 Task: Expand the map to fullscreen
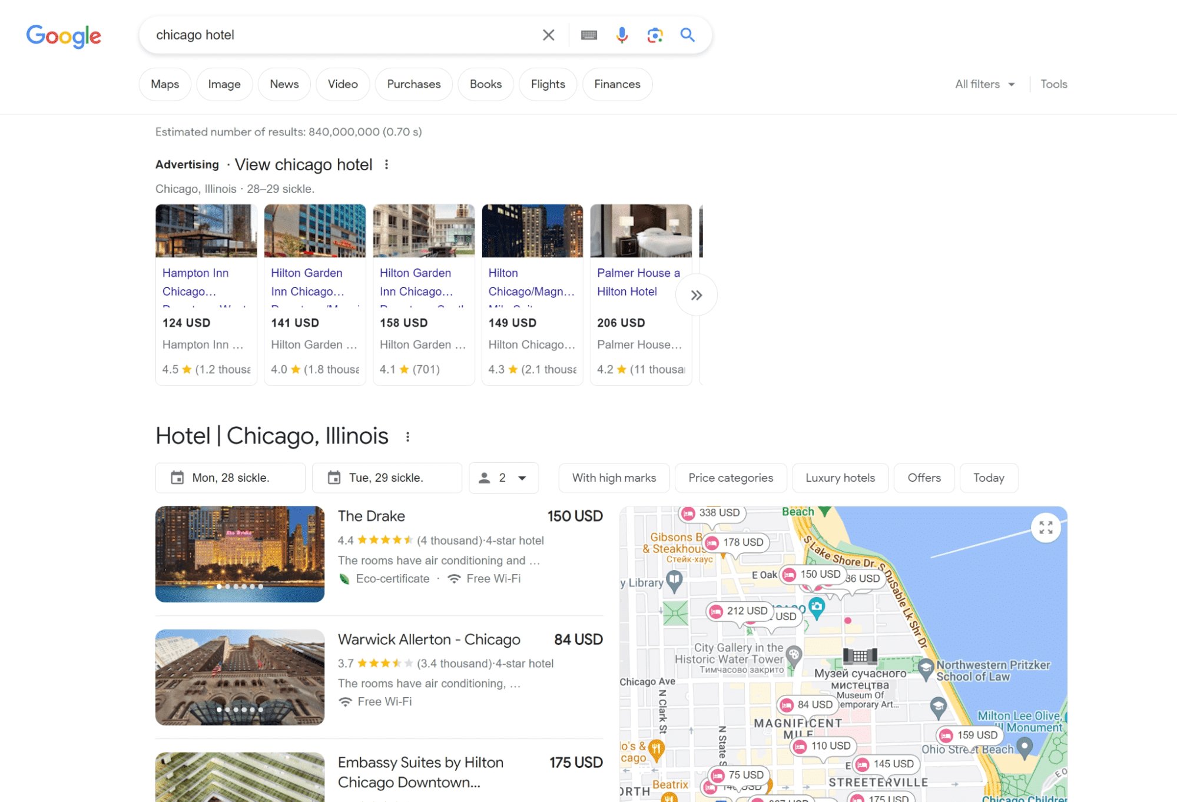coord(1046,527)
